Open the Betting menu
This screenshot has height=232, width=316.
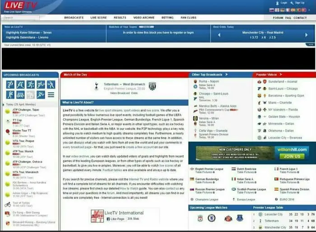tap(167, 18)
